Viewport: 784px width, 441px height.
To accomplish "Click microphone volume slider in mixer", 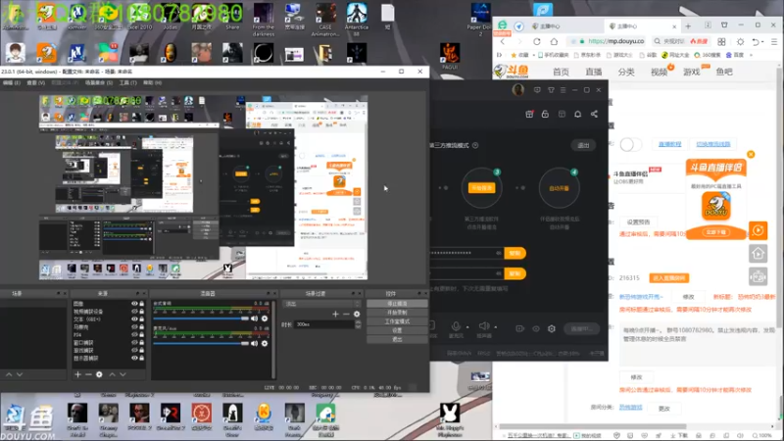I will [x=201, y=344].
